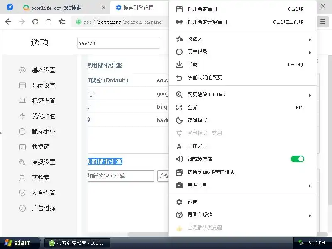Click the browser back arrow

8,22
